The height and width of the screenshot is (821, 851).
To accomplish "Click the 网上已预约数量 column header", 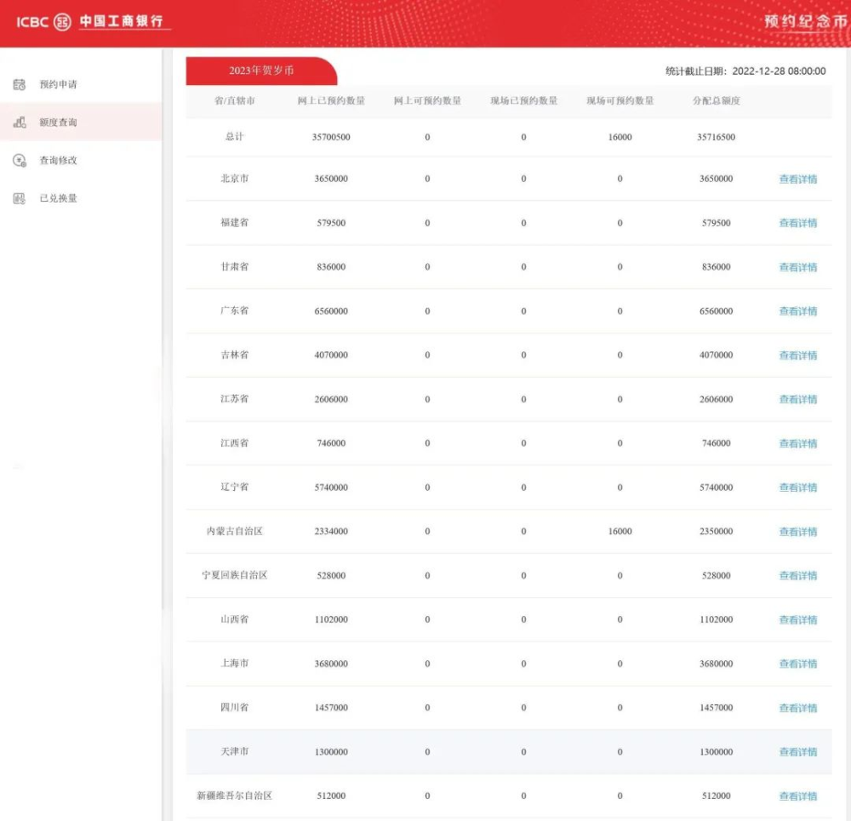I will click(331, 100).
